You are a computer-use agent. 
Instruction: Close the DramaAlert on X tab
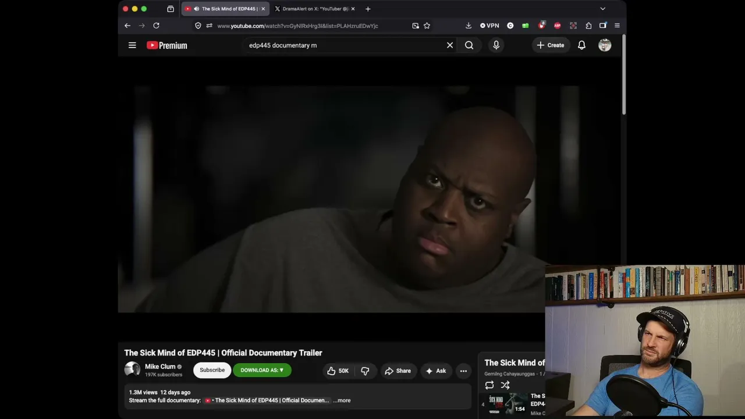353,9
